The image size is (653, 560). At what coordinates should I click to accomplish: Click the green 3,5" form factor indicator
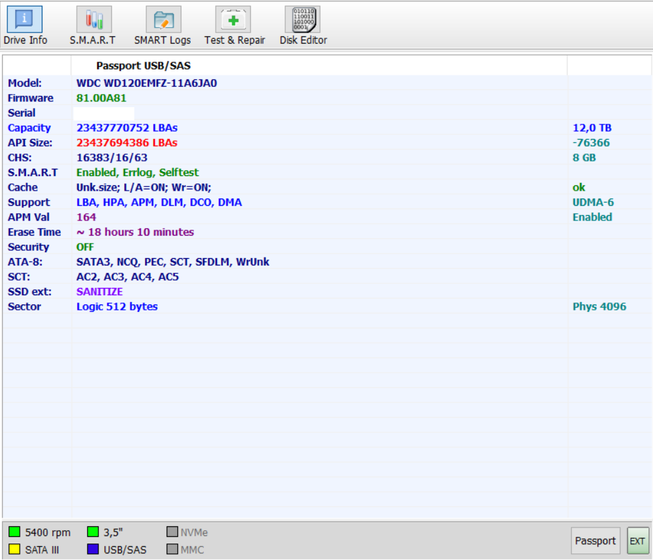pyautogui.click(x=93, y=532)
